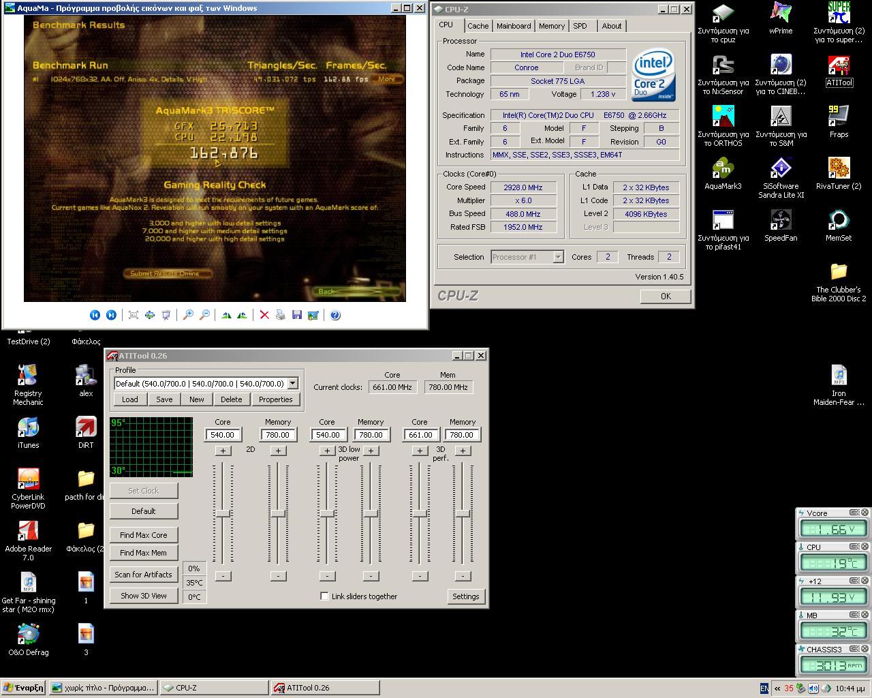This screenshot has width=872, height=698.
Task: Print the image from viewer toolbar
Action: pos(280,315)
